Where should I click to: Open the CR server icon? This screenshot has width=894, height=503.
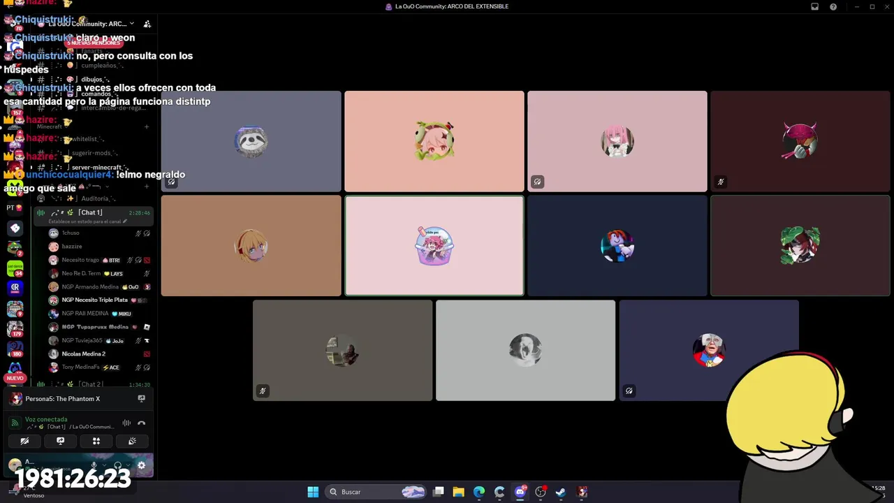click(x=15, y=287)
